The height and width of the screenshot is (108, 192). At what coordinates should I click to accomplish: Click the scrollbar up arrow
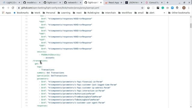191,17
